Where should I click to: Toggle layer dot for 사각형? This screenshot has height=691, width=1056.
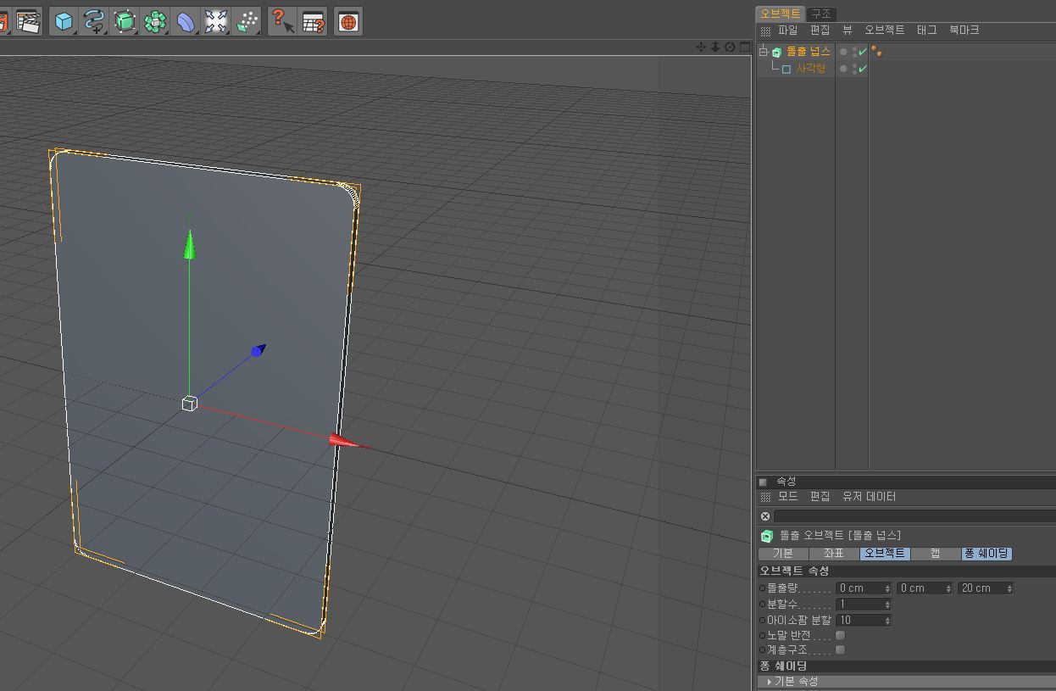click(x=843, y=69)
